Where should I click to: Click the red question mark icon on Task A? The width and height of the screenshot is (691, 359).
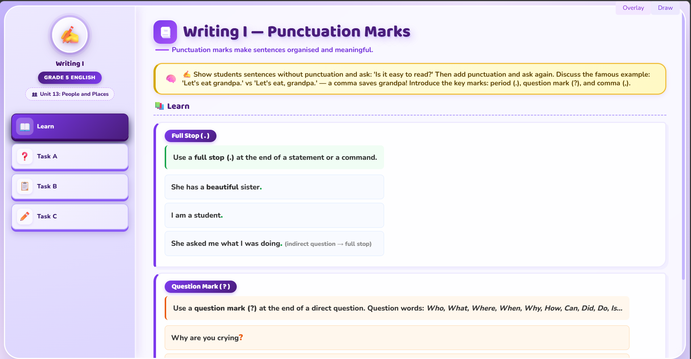pos(25,156)
